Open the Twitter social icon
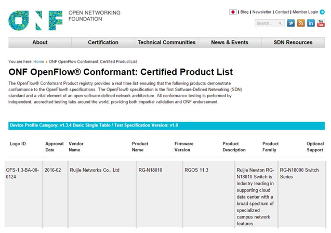The width and height of the screenshot is (331, 233). [x=290, y=23]
